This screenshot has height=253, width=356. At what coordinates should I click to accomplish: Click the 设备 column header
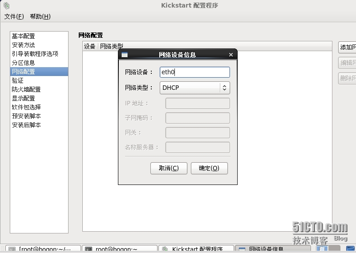point(90,46)
